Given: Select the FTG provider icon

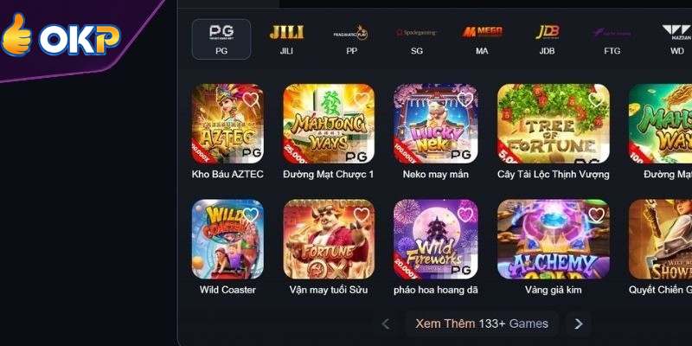Looking at the screenshot, I should 612,33.
